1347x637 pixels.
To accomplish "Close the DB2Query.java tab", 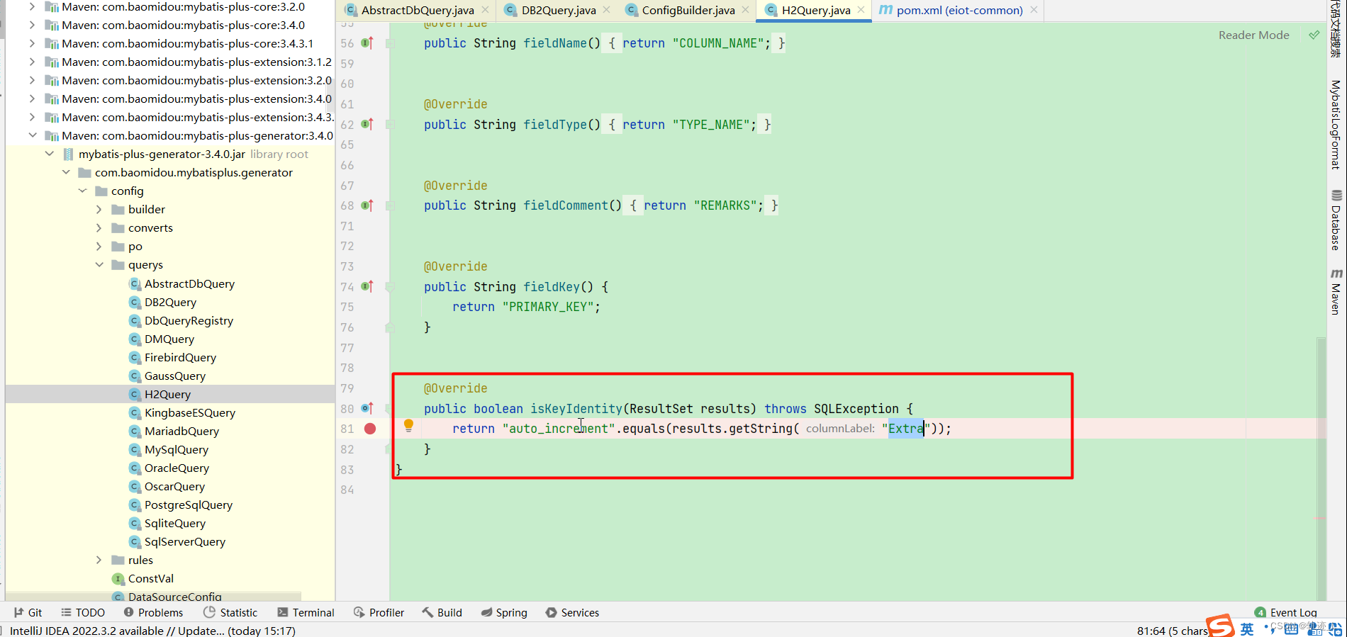I will click(x=606, y=10).
